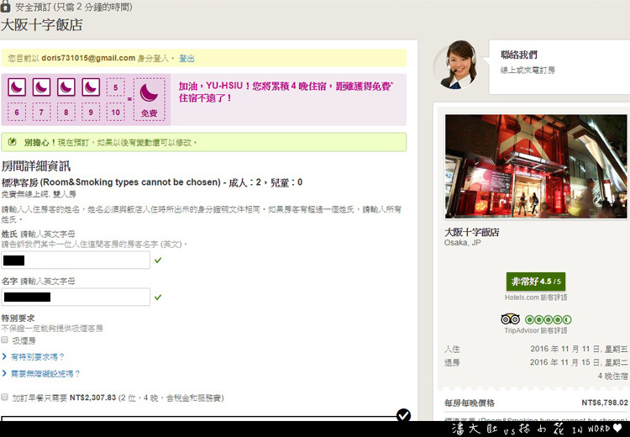Click the secure booking padlock icon

tap(5, 7)
